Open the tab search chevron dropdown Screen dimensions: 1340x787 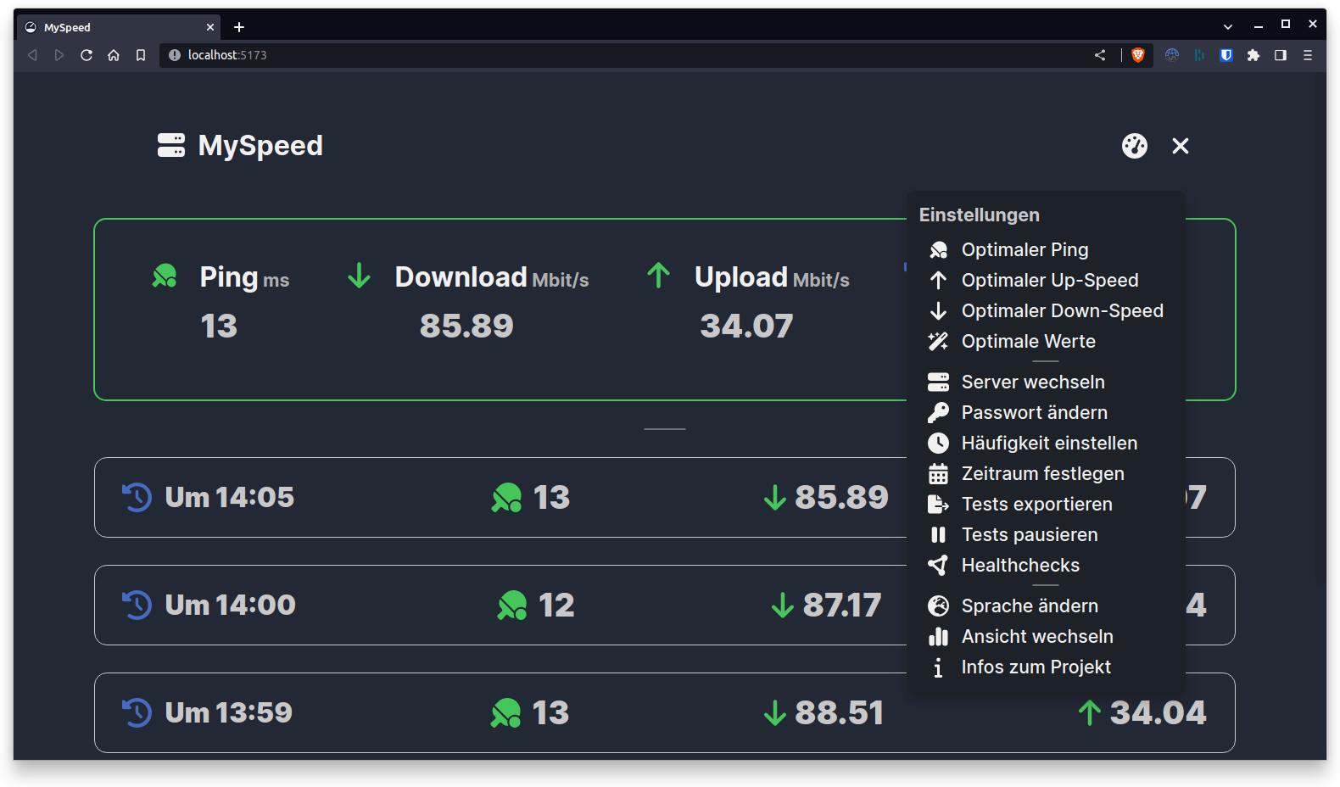(x=1227, y=26)
